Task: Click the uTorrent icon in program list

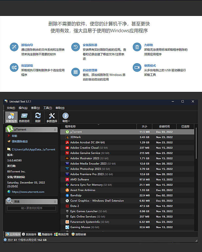Action: coord(67,132)
